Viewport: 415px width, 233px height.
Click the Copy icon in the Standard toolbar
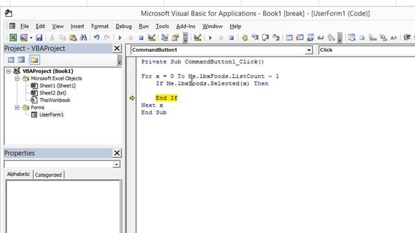(62, 38)
